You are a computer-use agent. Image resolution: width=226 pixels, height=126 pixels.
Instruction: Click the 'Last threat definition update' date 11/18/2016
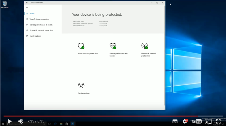click(x=103, y=24)
